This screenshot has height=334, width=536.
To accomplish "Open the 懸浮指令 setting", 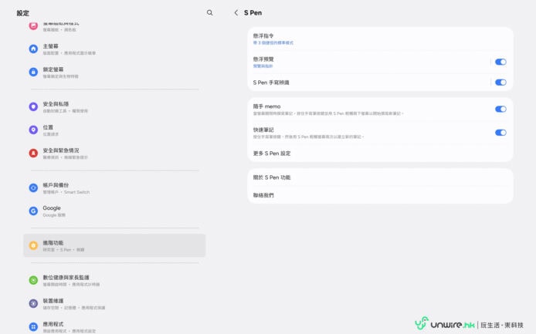I will point(380,39).
